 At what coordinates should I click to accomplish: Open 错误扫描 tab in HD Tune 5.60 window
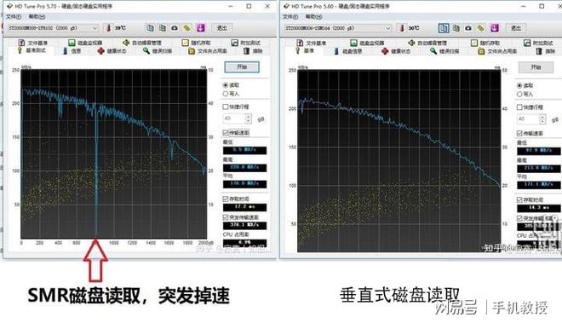444,51
